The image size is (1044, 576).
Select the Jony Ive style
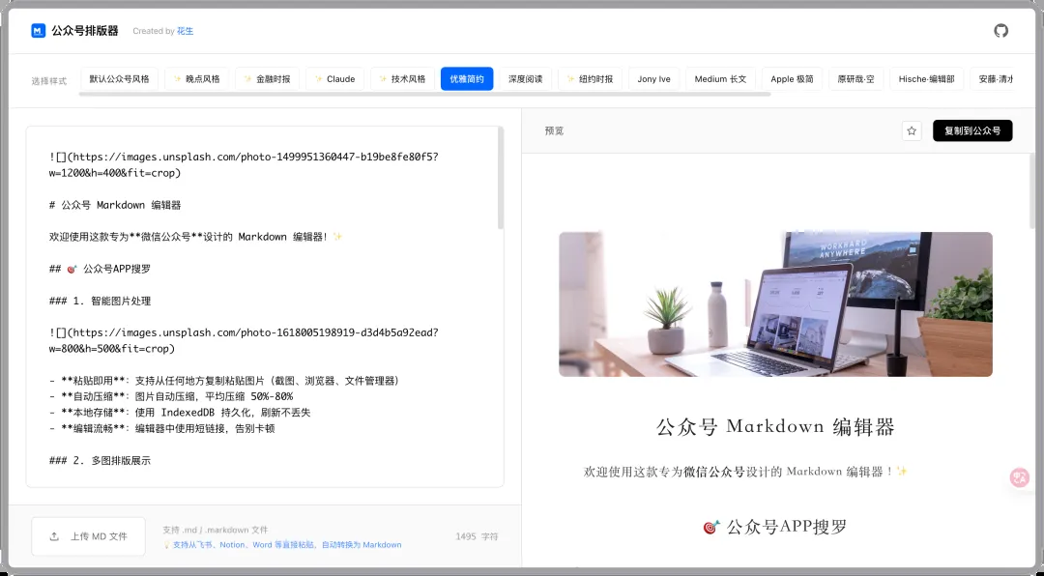pyautogui.click(x=653, y=79)
